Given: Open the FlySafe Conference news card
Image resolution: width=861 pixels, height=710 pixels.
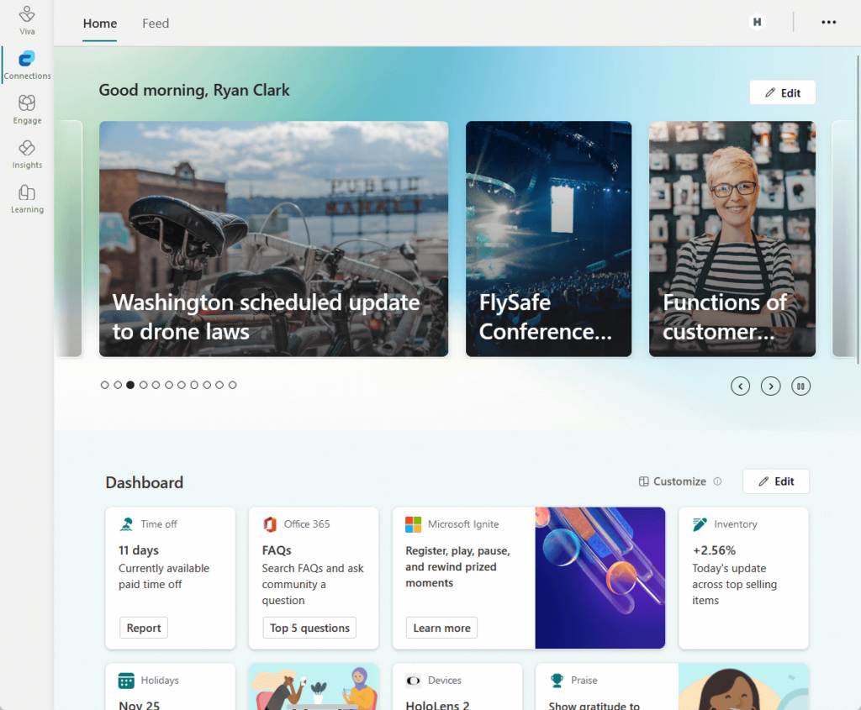Looking at the screenshot, I should point(548,239).
